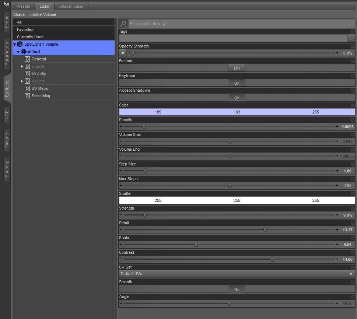Toggle the Raytrace On switch

coord(237,83)
